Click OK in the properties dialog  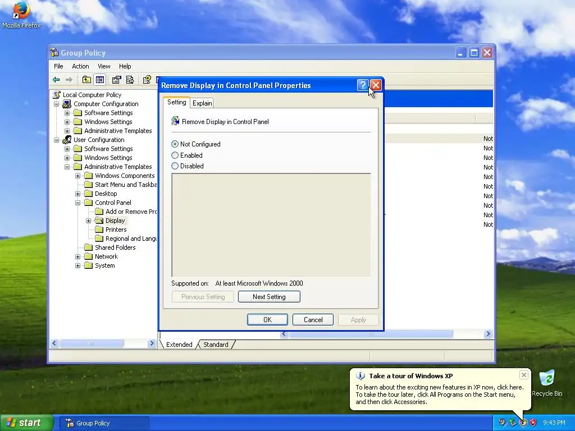point(267,319)
